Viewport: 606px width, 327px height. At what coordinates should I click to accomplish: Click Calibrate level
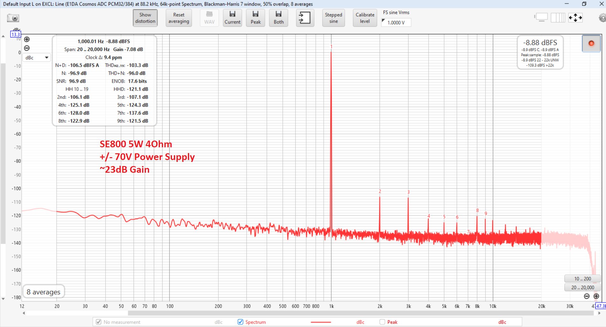pyautogui.click(x=365, y=18)
